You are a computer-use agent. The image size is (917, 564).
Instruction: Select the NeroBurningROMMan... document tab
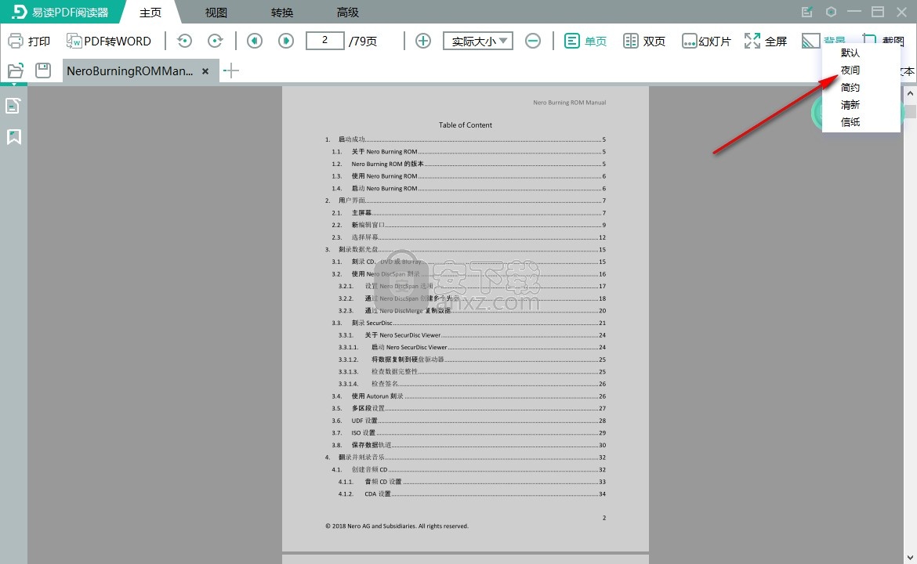(x=130, y=70)
